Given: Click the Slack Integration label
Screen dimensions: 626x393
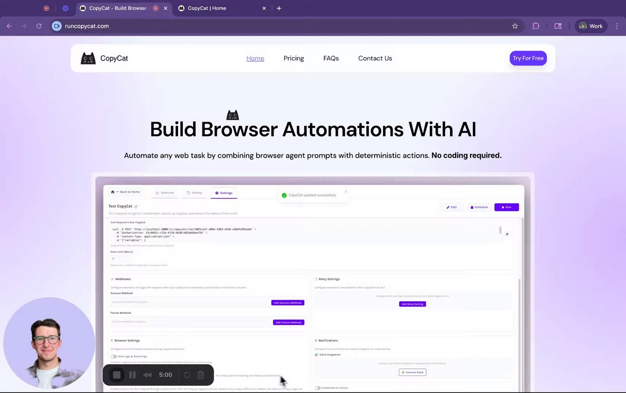Looking at the screenshot, I should click(330, 354).
